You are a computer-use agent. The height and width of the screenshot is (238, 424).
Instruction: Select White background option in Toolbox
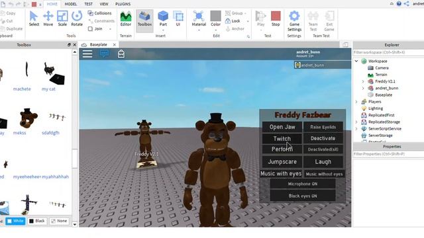(15, 221)
